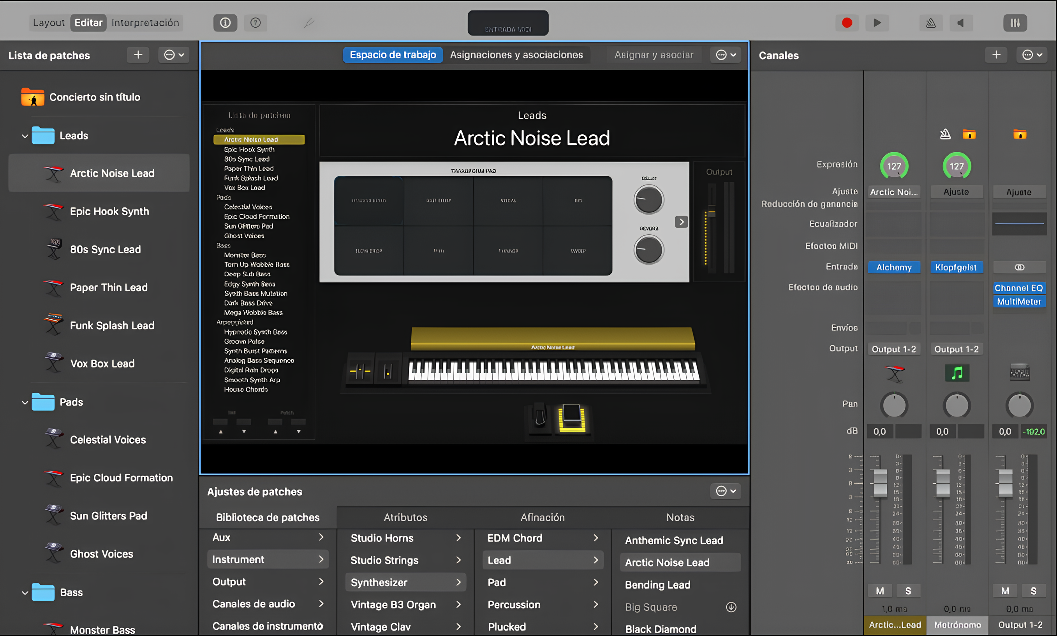Solo the Arctic Lead channel strip

[x=908, y=591]
